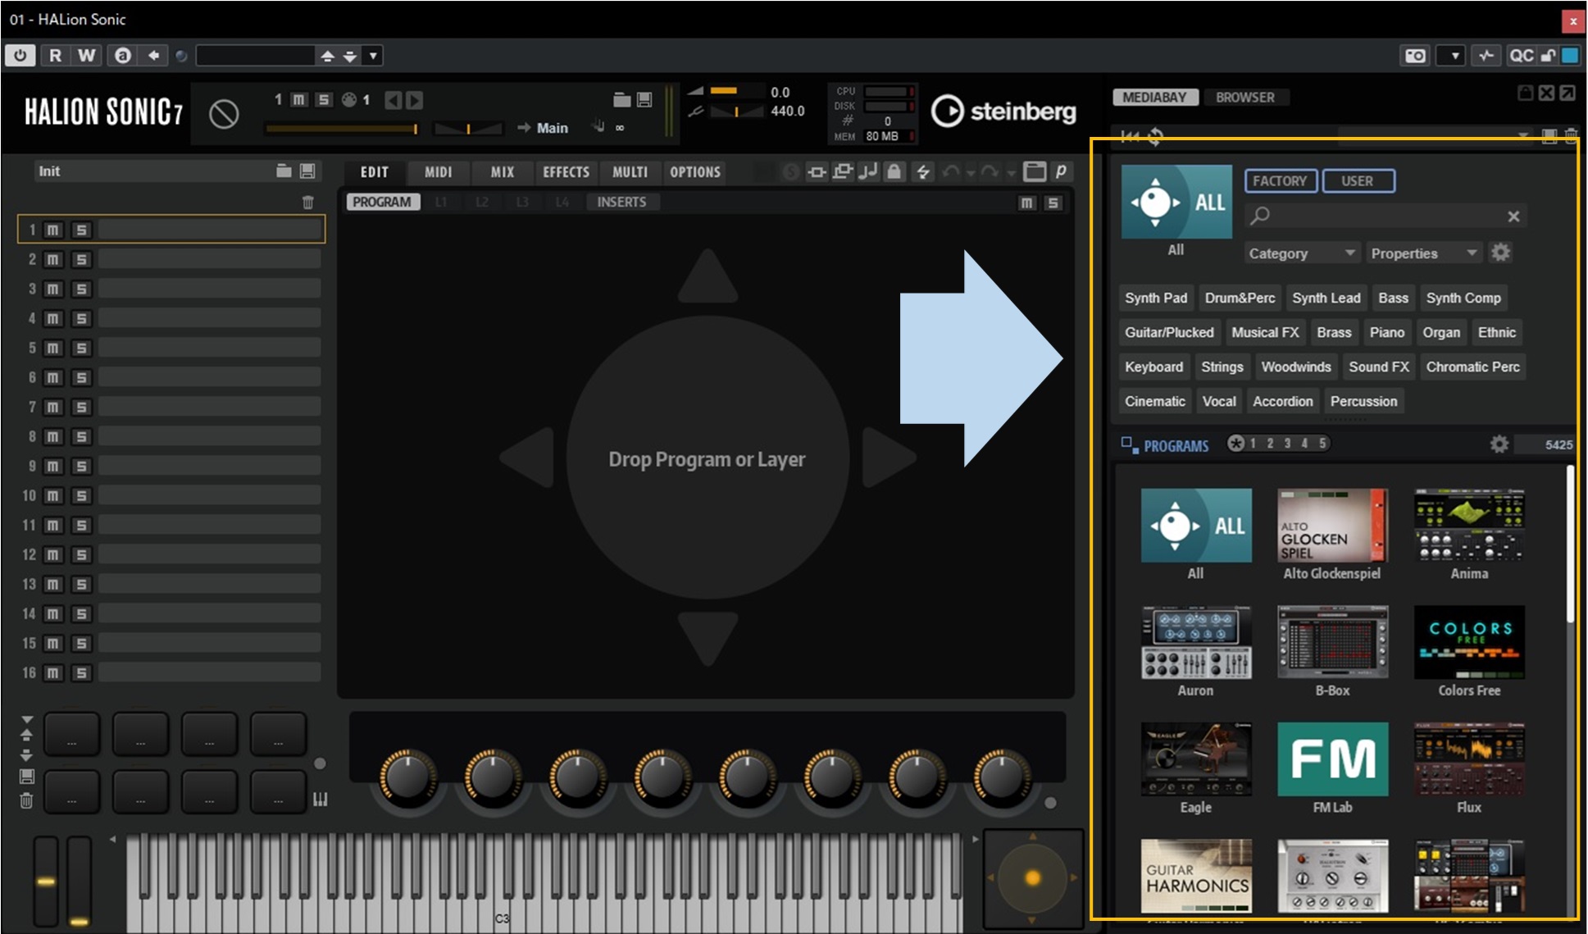Filter by the Drum&Perc tag
Screen dimensions: 1588x934
1240,298
